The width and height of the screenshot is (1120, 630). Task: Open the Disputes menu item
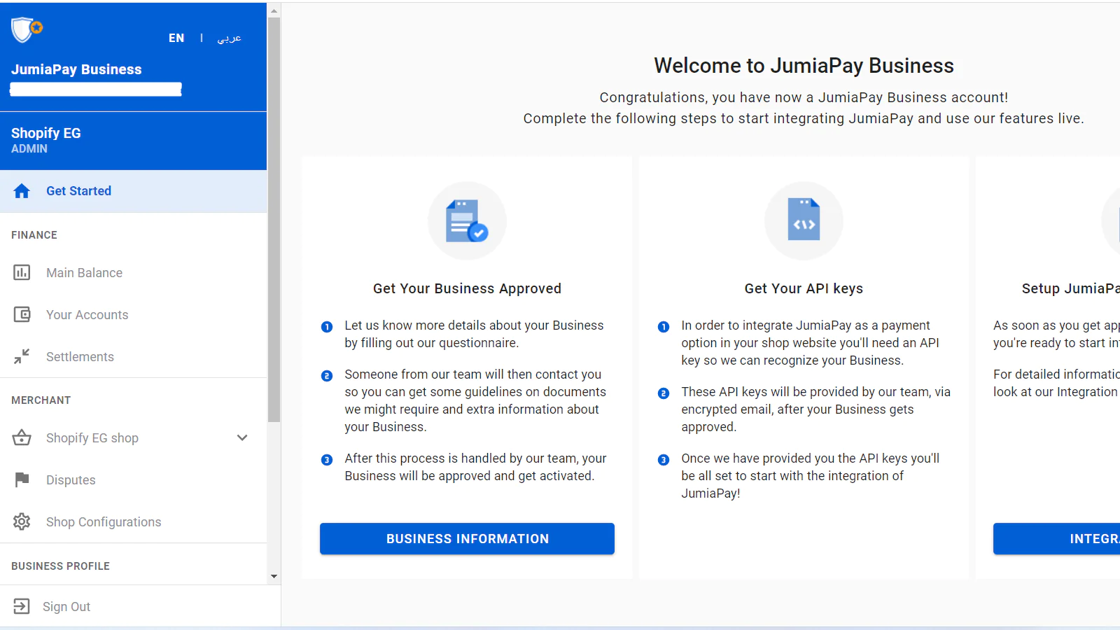(x=71, y=480)
